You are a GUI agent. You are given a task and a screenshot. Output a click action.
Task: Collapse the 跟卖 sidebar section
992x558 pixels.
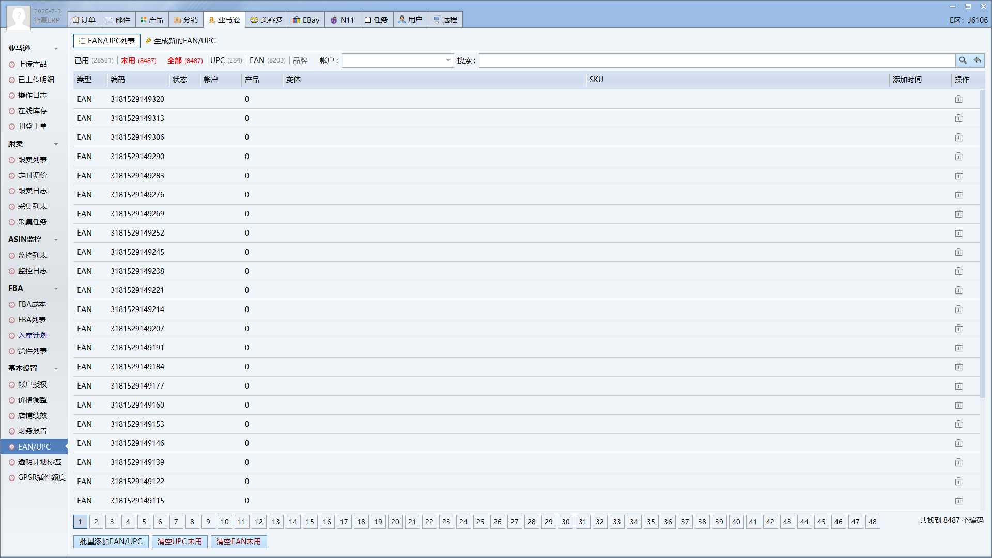point(56,144)
